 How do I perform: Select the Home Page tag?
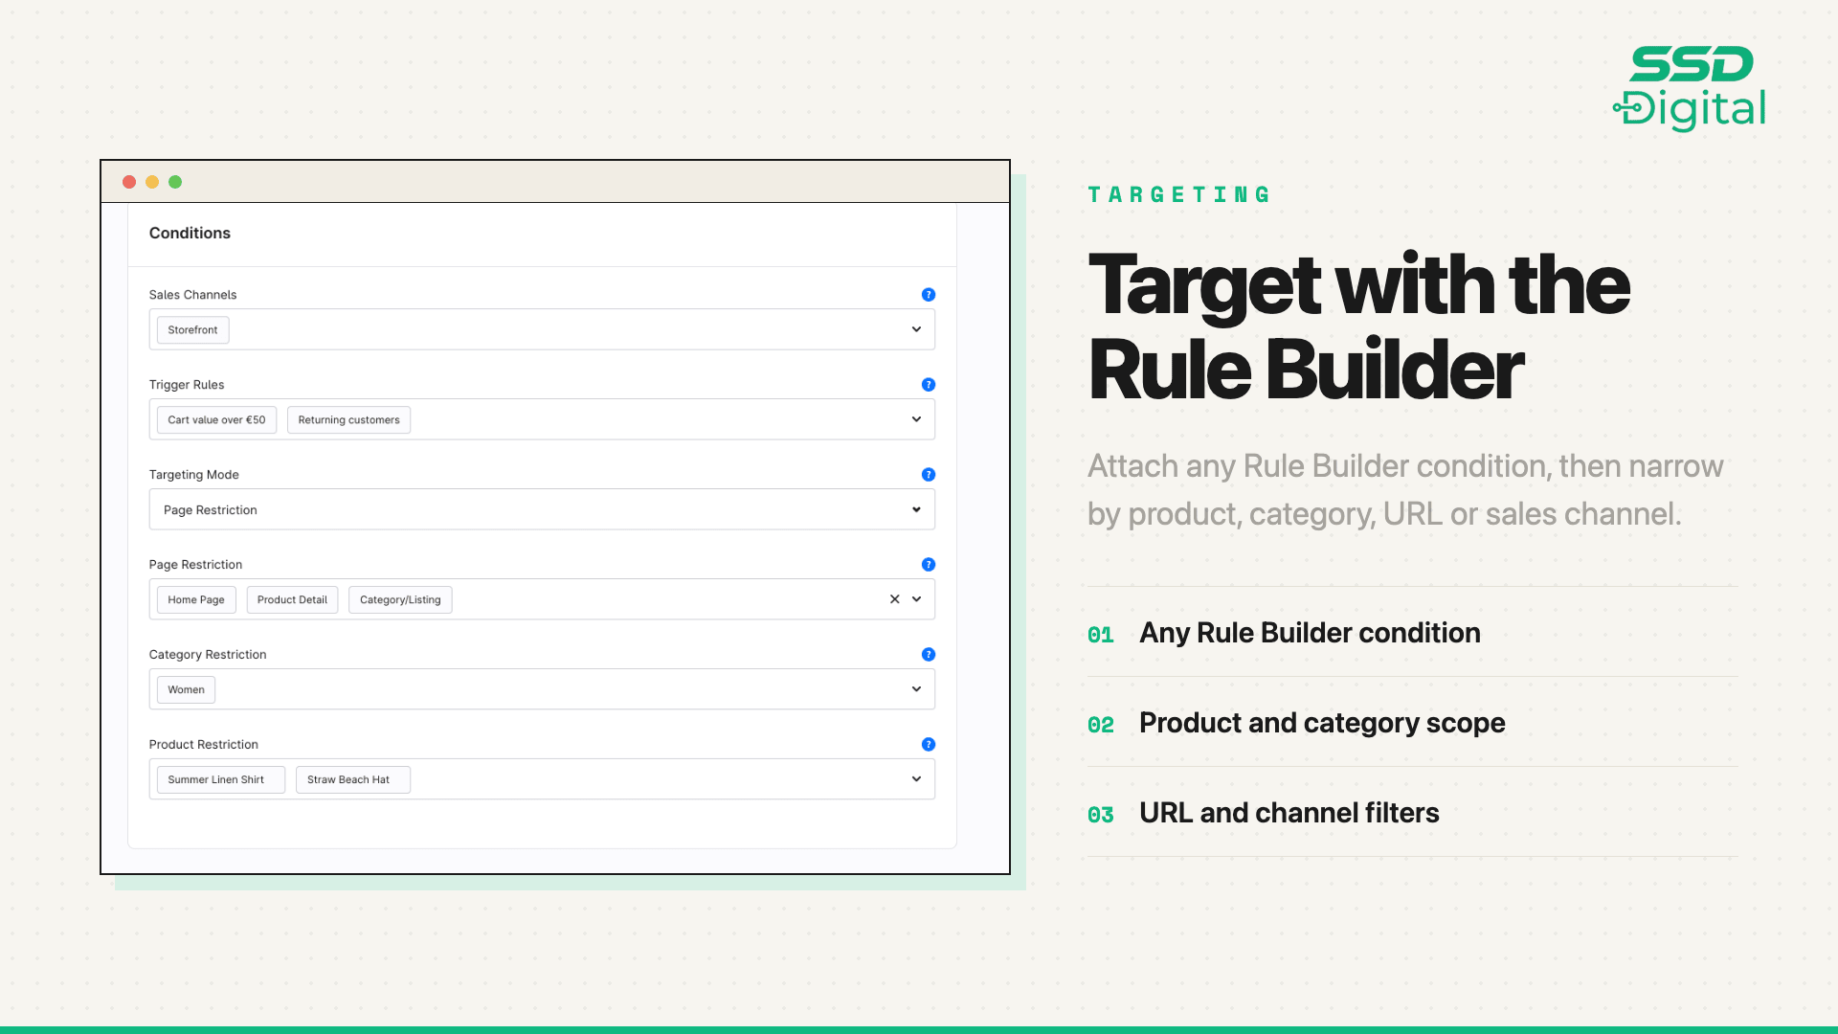(196, 600)
